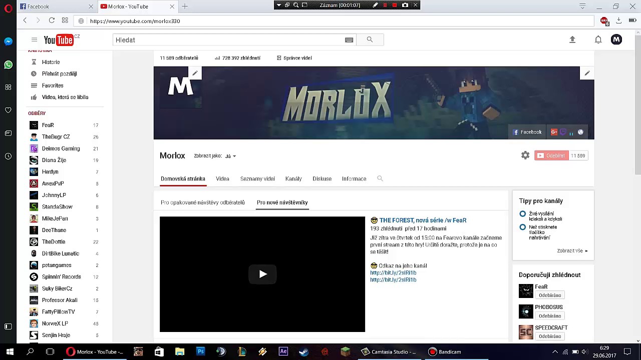The width and height of the screenshot is (641, 360).
Task: Switch to Seznamy videí tab
Action: point(257,178)
